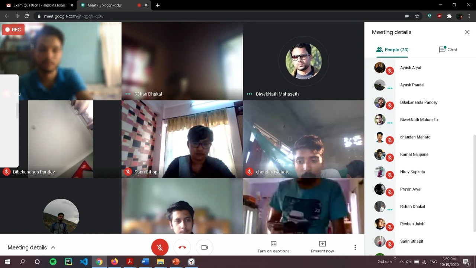The image size is (476, 268).
Task: Select Sarin Sthapit's video tile
Action: [182, 139]
